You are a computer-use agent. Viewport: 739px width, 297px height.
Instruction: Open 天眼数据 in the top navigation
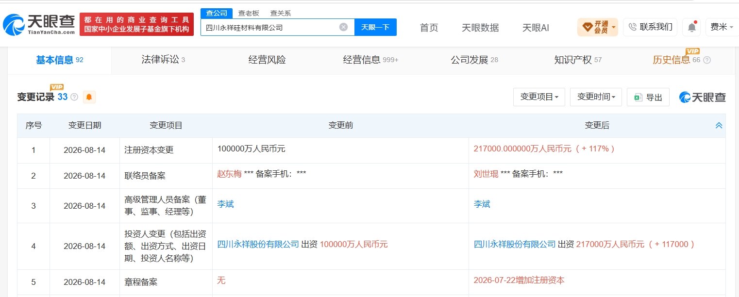[480, 28]
